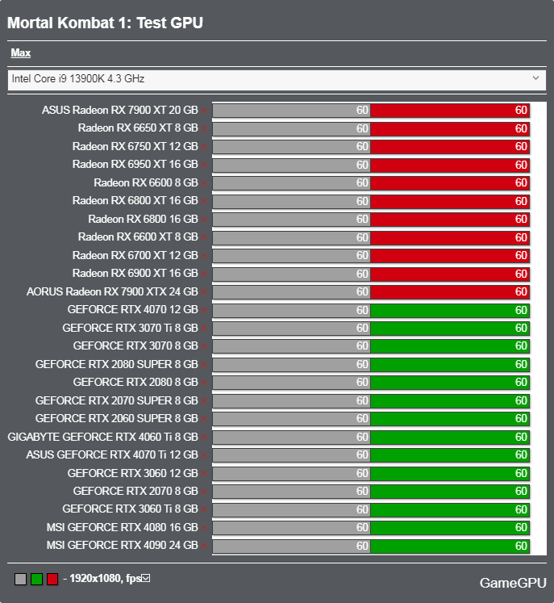This screenshot has width=554, height=603.
Task: Remove Radeon RX 6900 XT 16 GB row
Action: (x=204, y=274)
